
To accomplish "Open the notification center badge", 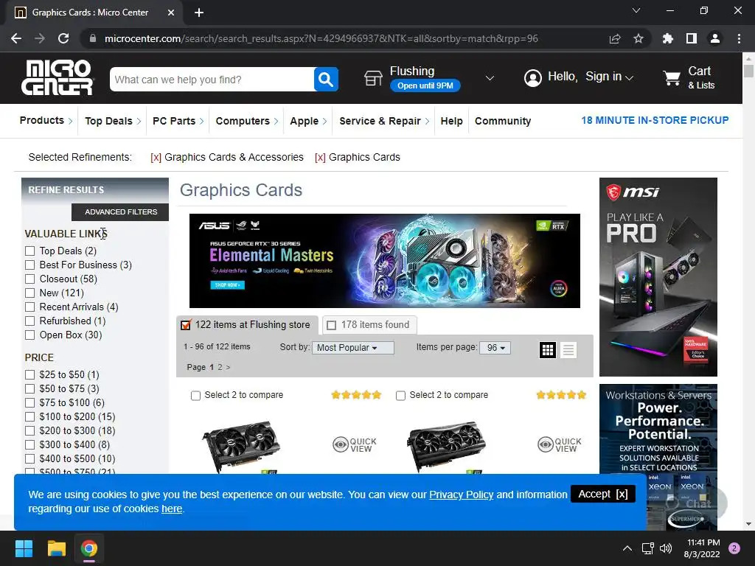I will click(734, 548).
